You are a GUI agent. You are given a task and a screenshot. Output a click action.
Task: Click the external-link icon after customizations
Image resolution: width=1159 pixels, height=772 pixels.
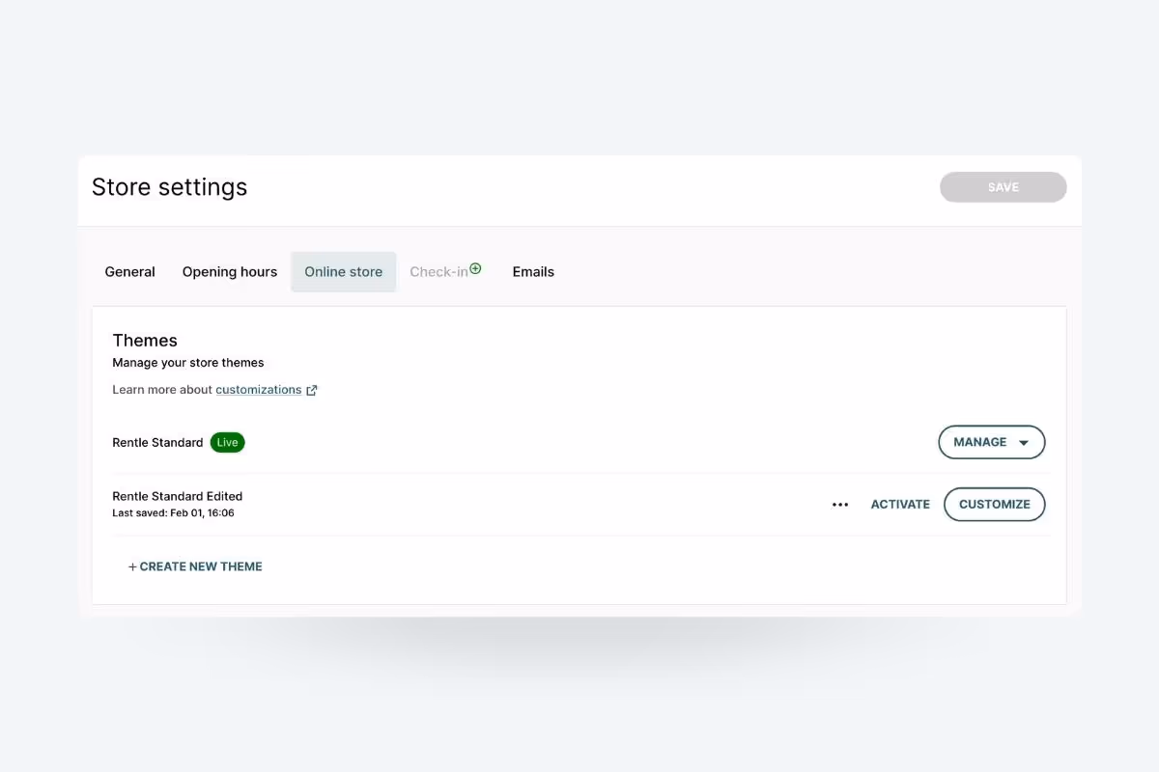coord(311,389)
